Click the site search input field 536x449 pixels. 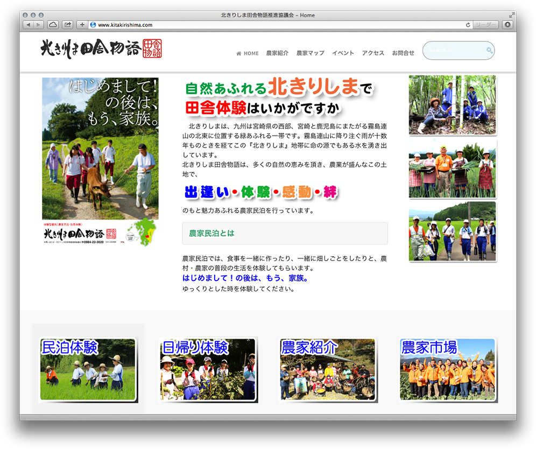[x=455, y=51]
